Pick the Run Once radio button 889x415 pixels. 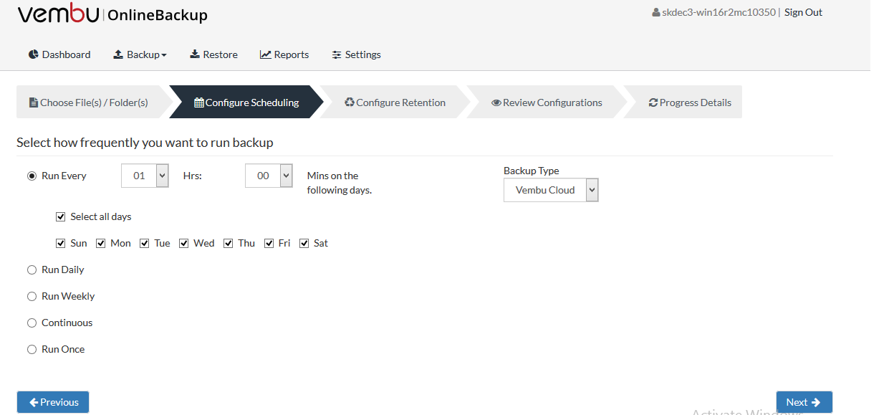(32, 349)
